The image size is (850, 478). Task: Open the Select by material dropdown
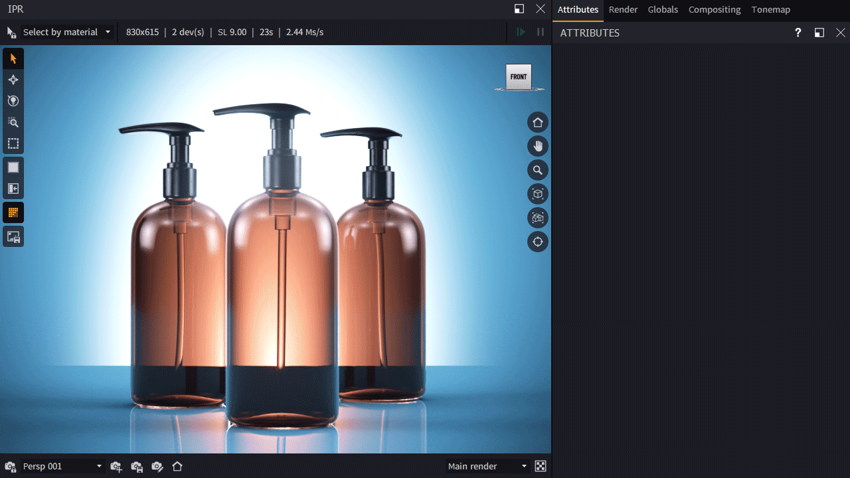(x=66, y=32)
